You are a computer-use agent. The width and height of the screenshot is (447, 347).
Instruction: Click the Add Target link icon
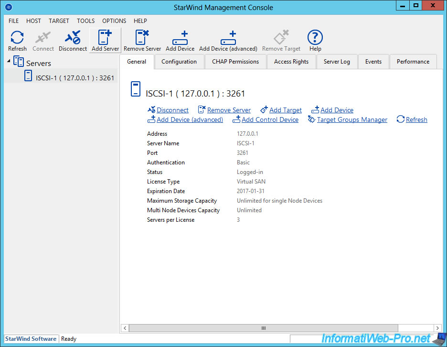(264, 109)
